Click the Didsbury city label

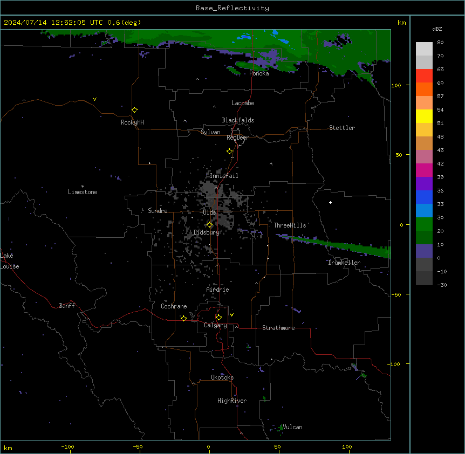pyautogui.click(x=207, y=232)
